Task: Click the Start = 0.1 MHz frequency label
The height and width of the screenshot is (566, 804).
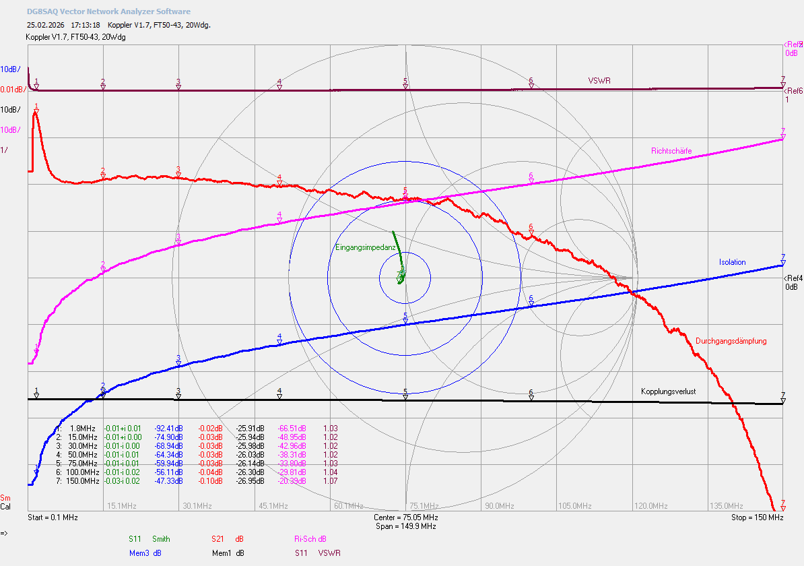Action: pyautogui.click(x=53, y=517)
